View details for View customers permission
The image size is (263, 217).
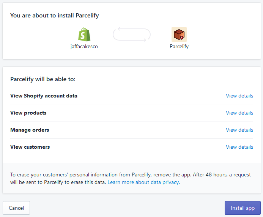(239, 147)
